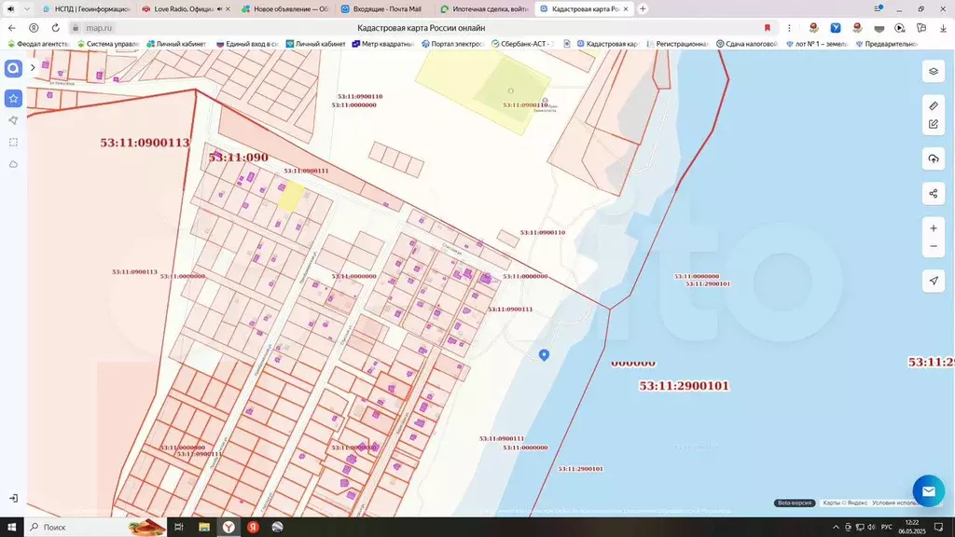Open the лот № 1 – земель bookmark

[817, 44]
